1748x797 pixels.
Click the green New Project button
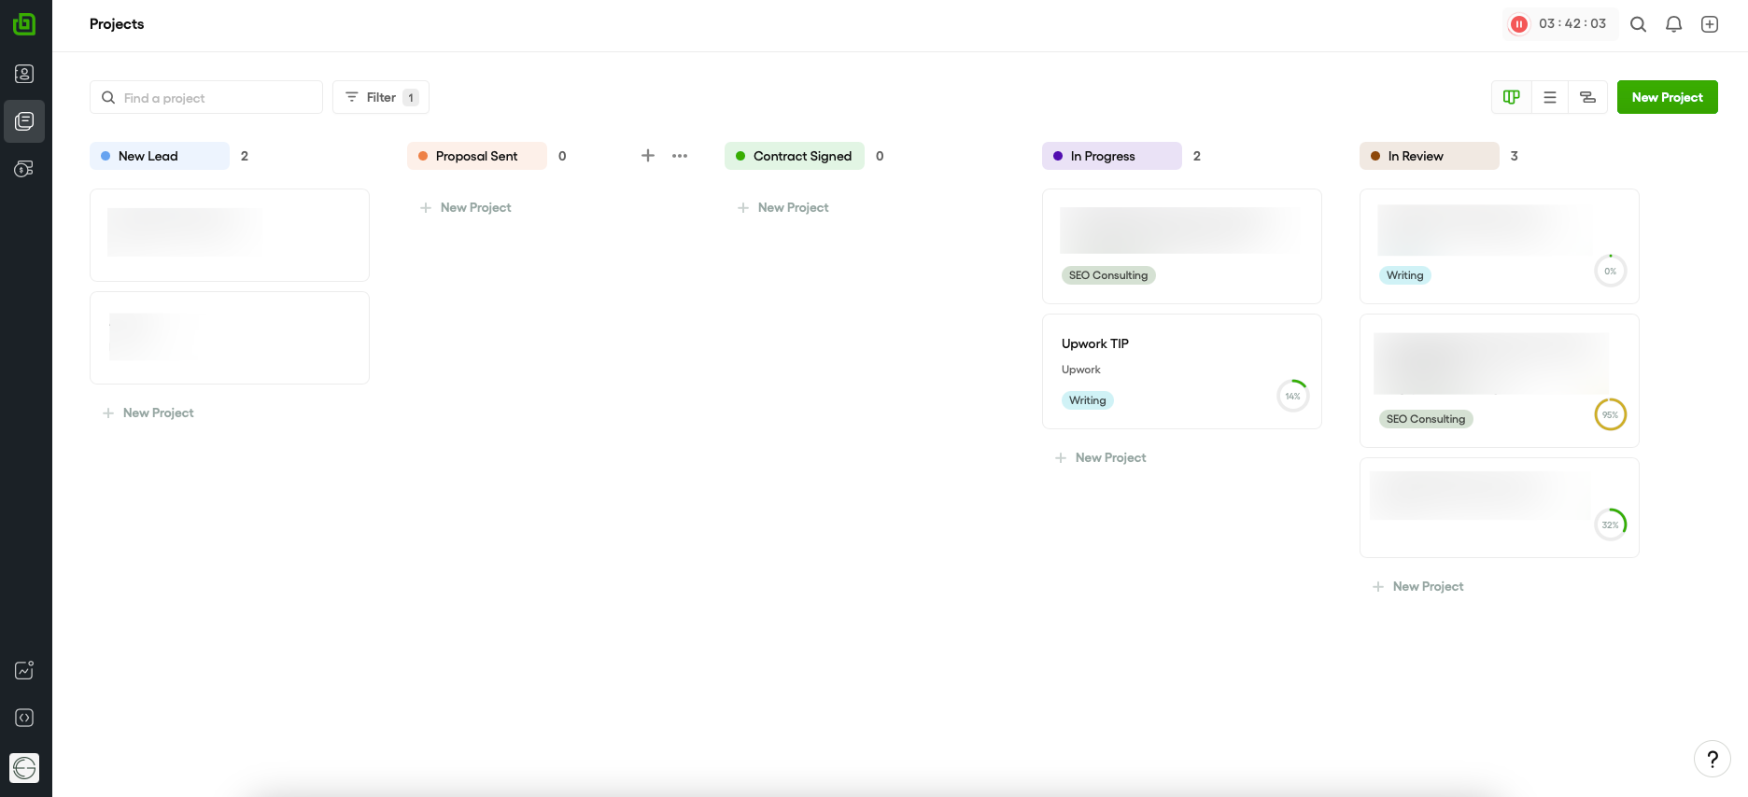[1668, 97]
